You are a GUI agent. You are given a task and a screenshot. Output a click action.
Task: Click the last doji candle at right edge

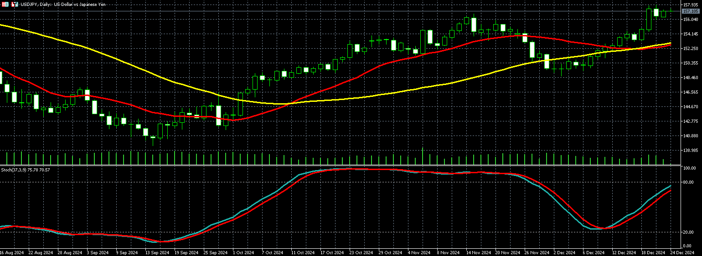670,11
